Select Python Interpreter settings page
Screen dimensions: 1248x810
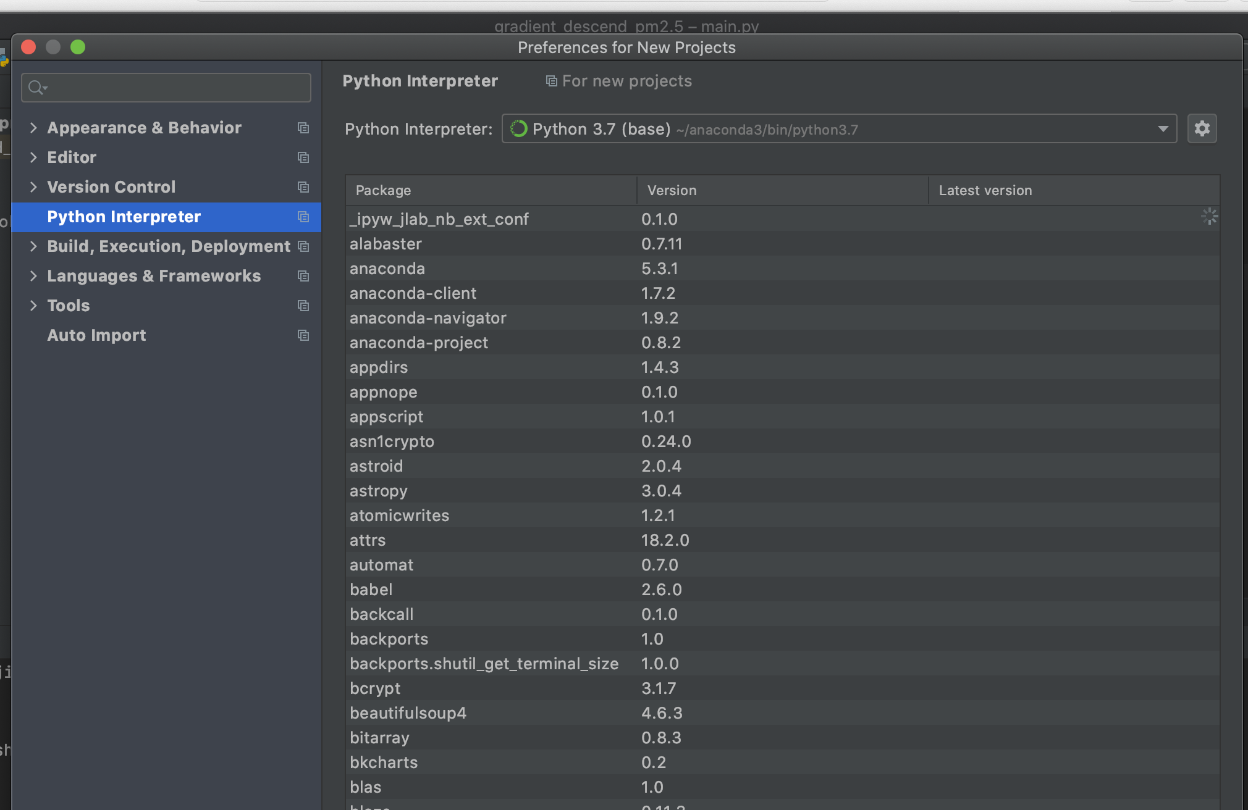point(124,217)
